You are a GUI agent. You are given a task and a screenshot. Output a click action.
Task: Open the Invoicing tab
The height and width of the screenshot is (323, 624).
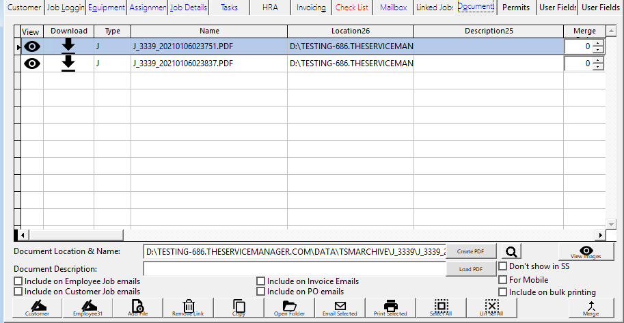(311, 8)
